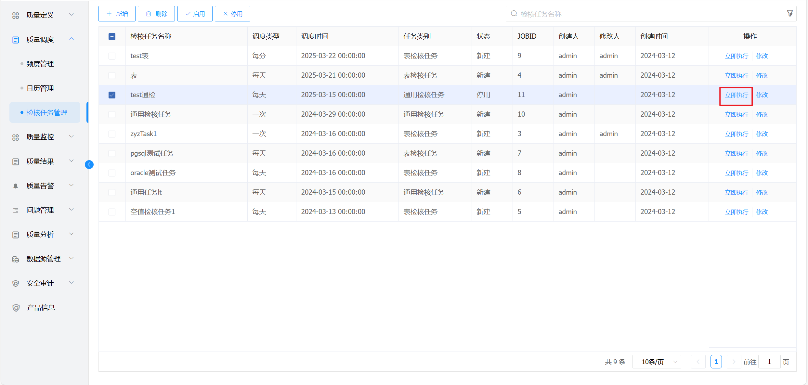Click the 产品信息 sidebar icon
This screenshot has width=808, height=385.
tap(16, 308)
